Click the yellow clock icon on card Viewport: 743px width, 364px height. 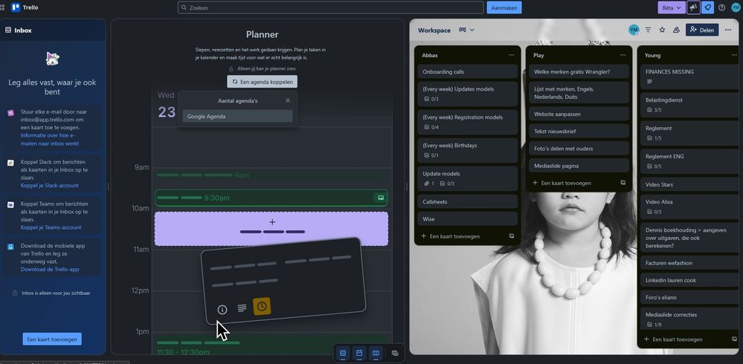pos(262,306)
